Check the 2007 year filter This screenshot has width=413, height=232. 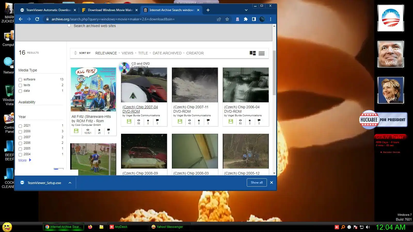tap(20, 137)
